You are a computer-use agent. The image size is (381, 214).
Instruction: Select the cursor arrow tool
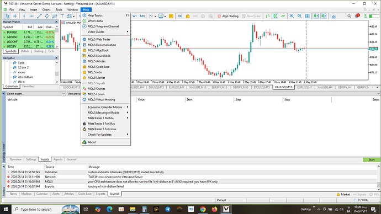[7, 16]
